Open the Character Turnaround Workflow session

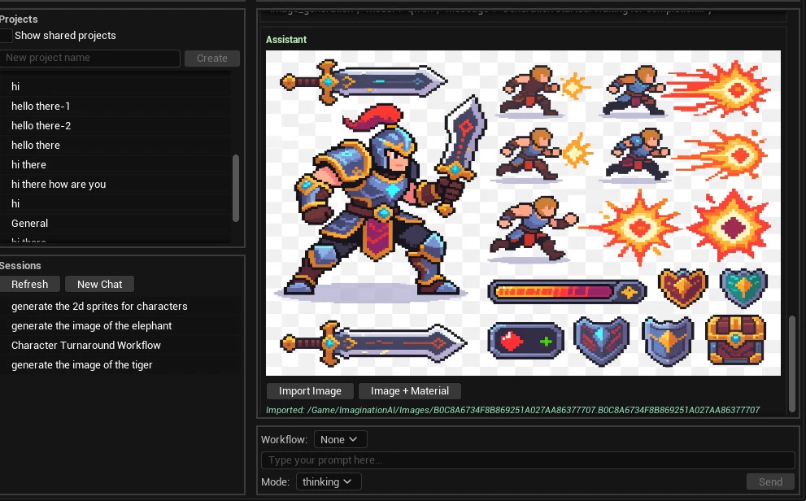tap(120, 346)
